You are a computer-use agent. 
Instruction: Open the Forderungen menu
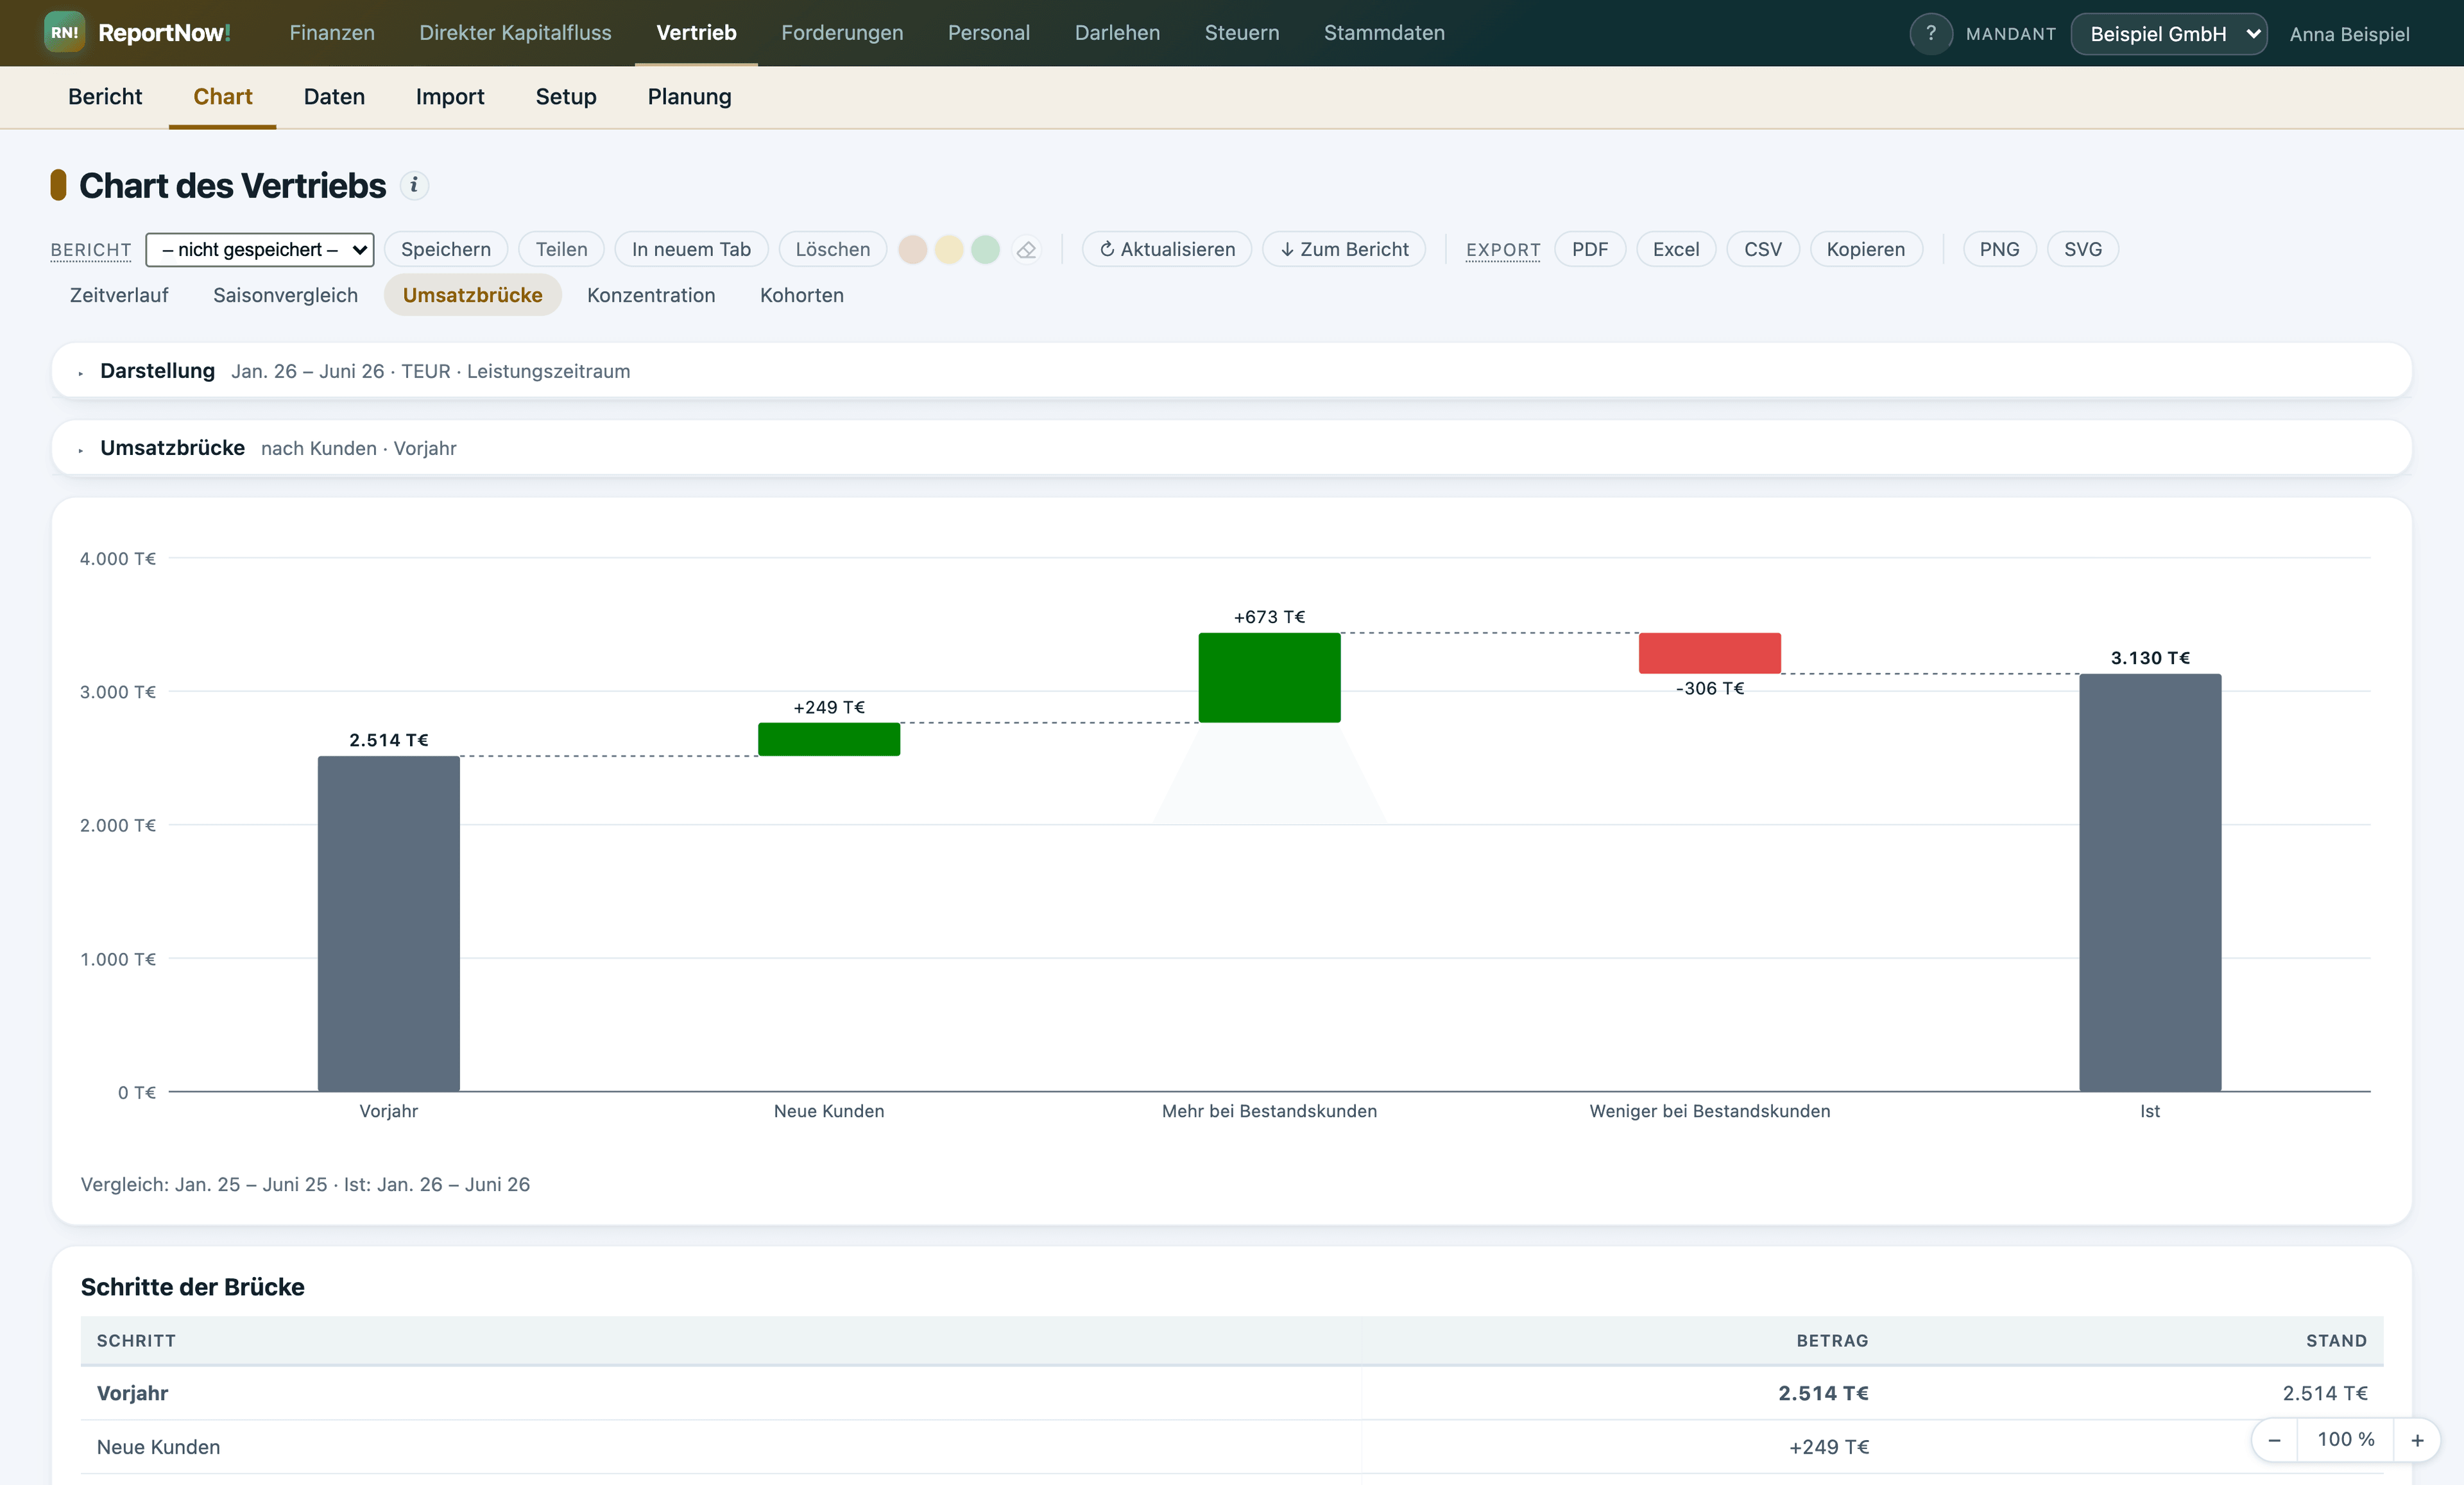842,33
